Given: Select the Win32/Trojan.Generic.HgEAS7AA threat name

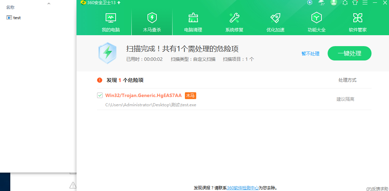Looking at the screenshot, I should [x=144, y=95].
